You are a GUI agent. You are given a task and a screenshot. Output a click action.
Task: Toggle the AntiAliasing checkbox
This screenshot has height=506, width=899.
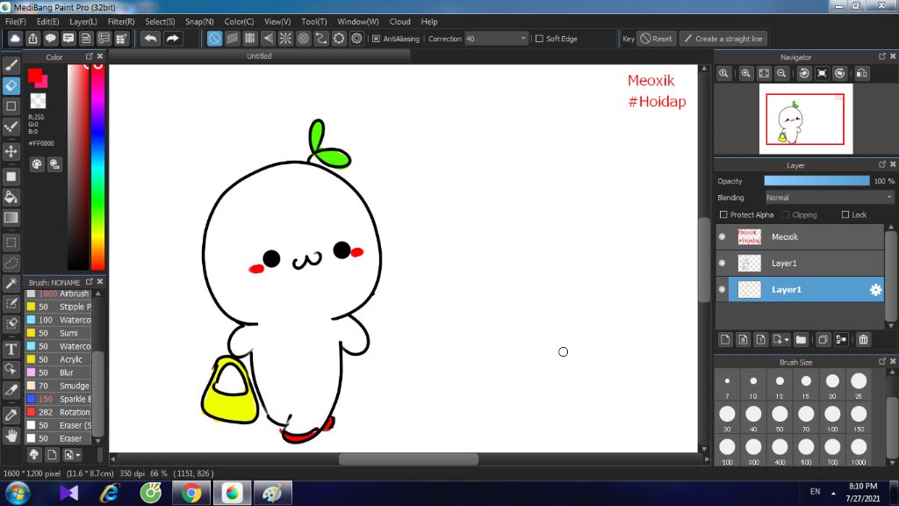point(376,39)
